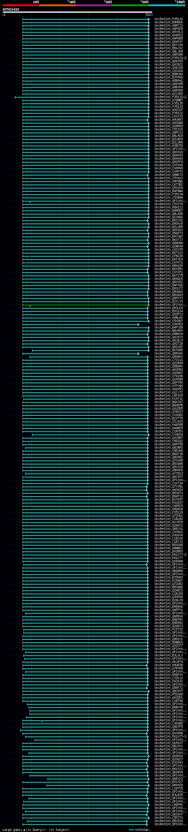This screenshot has width=188, height=832.
Task: Select hit UniRef100_A5YVL3
Action: tap(169, 32)
